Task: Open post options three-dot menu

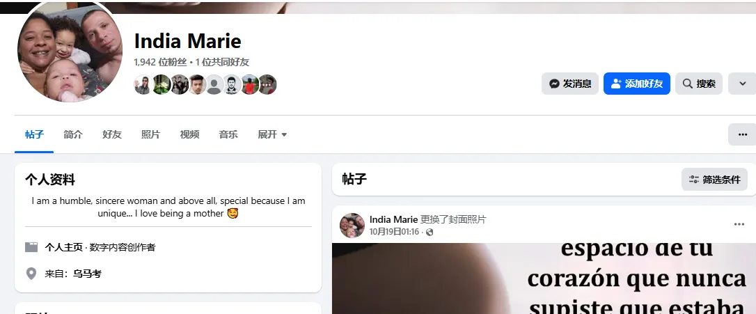Action: pos(739,224)
